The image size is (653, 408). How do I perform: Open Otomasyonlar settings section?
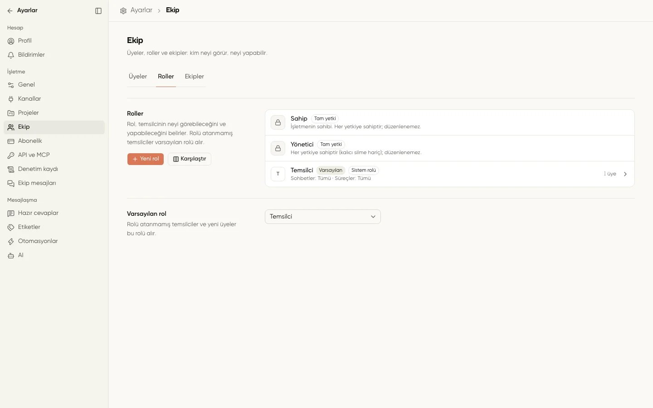(x=54, y=242)
